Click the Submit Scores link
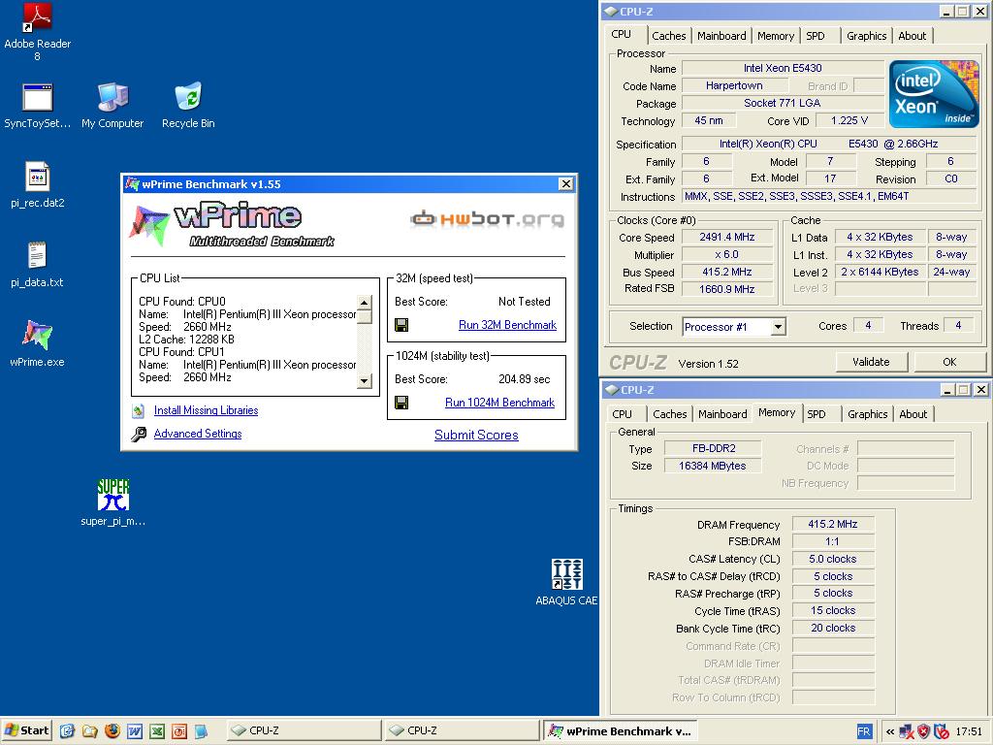This screenshot has width=993, height=745. (x=476, y=436)
